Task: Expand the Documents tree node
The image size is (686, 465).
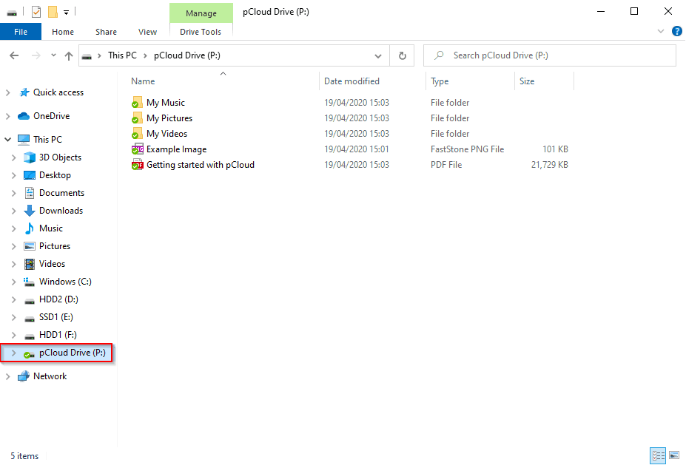Action: pos(13,193)
